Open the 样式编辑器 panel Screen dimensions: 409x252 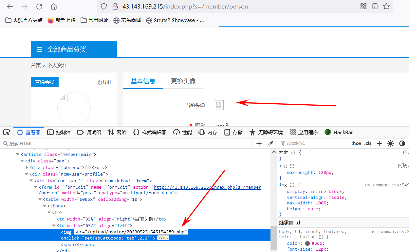[150, 132]
